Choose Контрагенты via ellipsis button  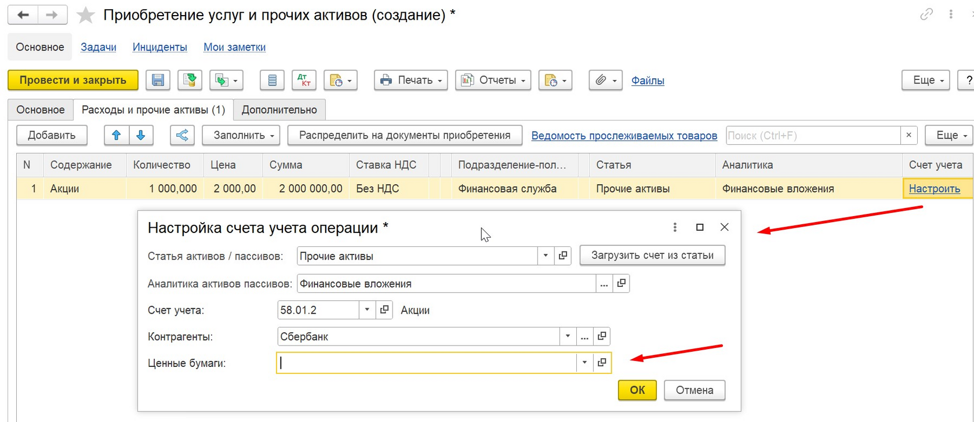tap(585, 336)
